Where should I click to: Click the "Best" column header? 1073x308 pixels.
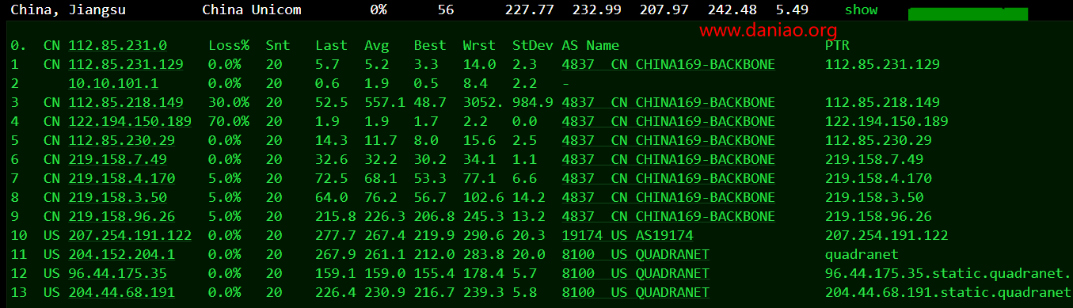pos(430,46)
